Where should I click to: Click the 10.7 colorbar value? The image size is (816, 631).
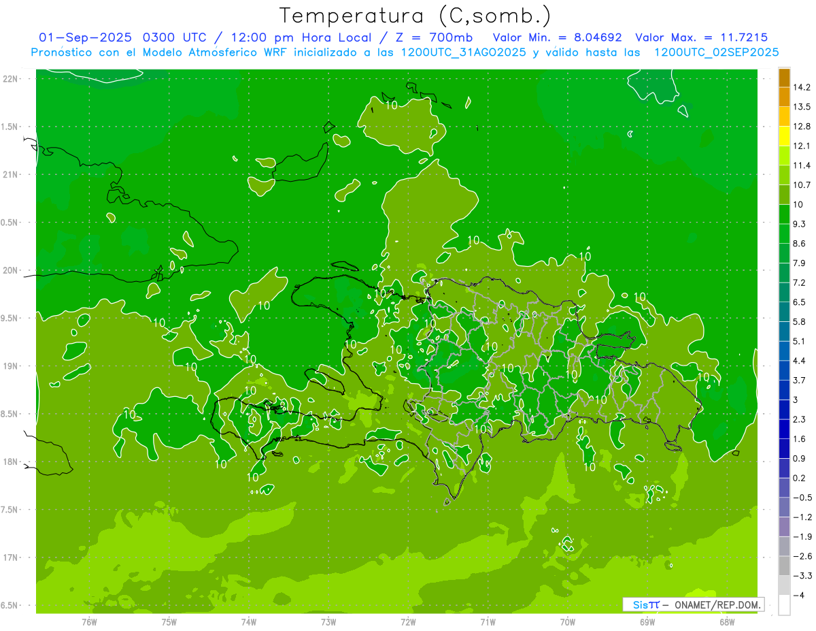802,185
